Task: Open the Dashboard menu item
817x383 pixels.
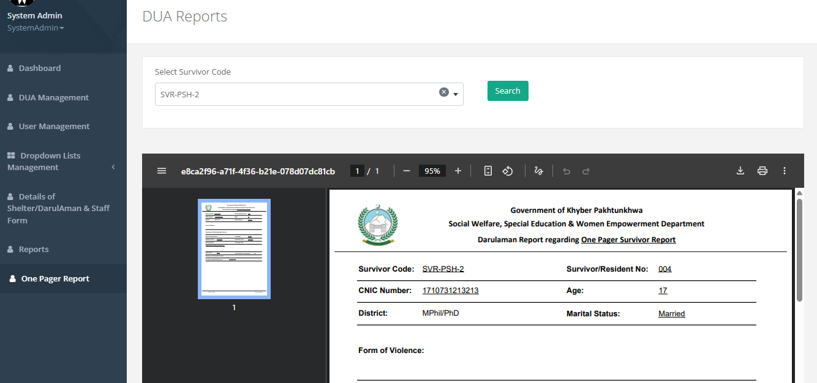Action: click(40, 69)
